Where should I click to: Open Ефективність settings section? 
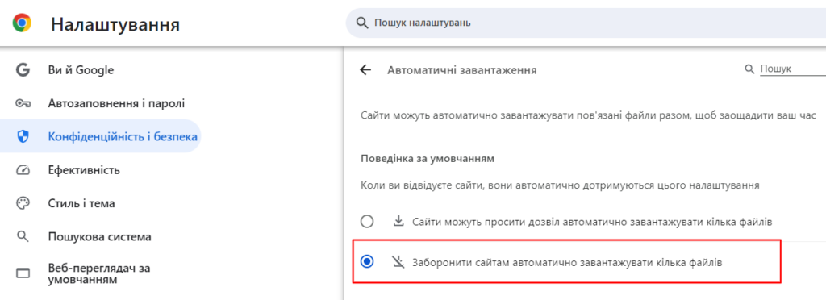click(x=100, y=170)
